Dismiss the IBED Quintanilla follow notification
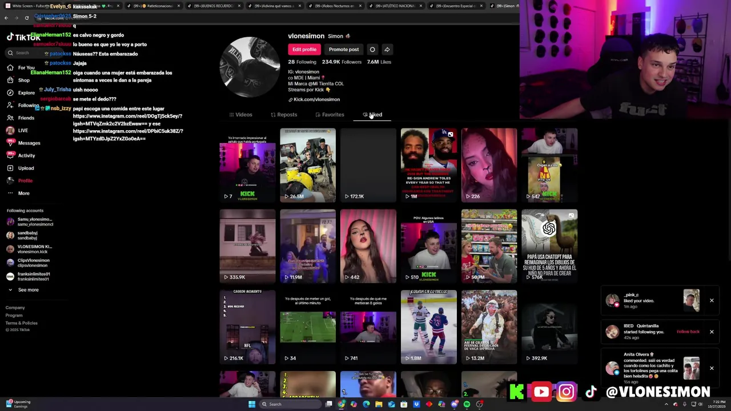 [712, 332]
